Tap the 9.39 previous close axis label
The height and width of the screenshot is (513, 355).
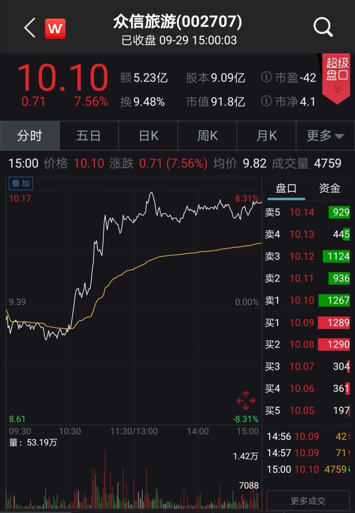tap(17, 302)
